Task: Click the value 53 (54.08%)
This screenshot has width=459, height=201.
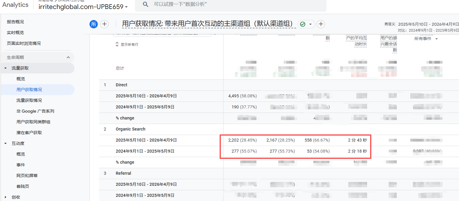Action: click(318, 151)
